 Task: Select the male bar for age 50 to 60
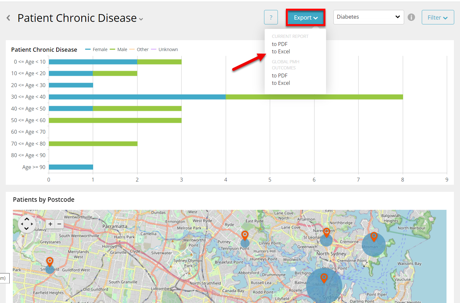tap(115, 120)
